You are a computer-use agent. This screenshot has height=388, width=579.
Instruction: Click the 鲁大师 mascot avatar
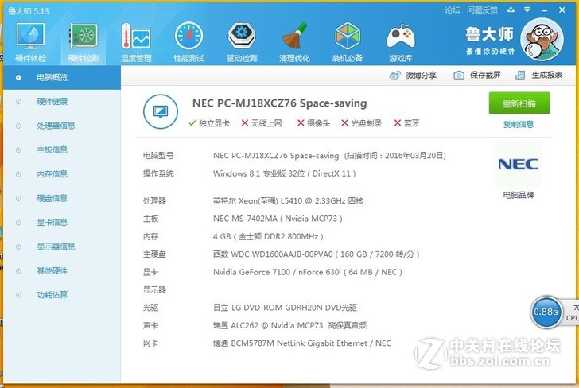click(x=542, y=40)
